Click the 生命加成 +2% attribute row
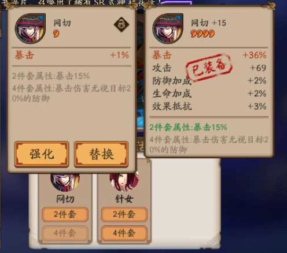287x253 pixels. pos(209,94)
